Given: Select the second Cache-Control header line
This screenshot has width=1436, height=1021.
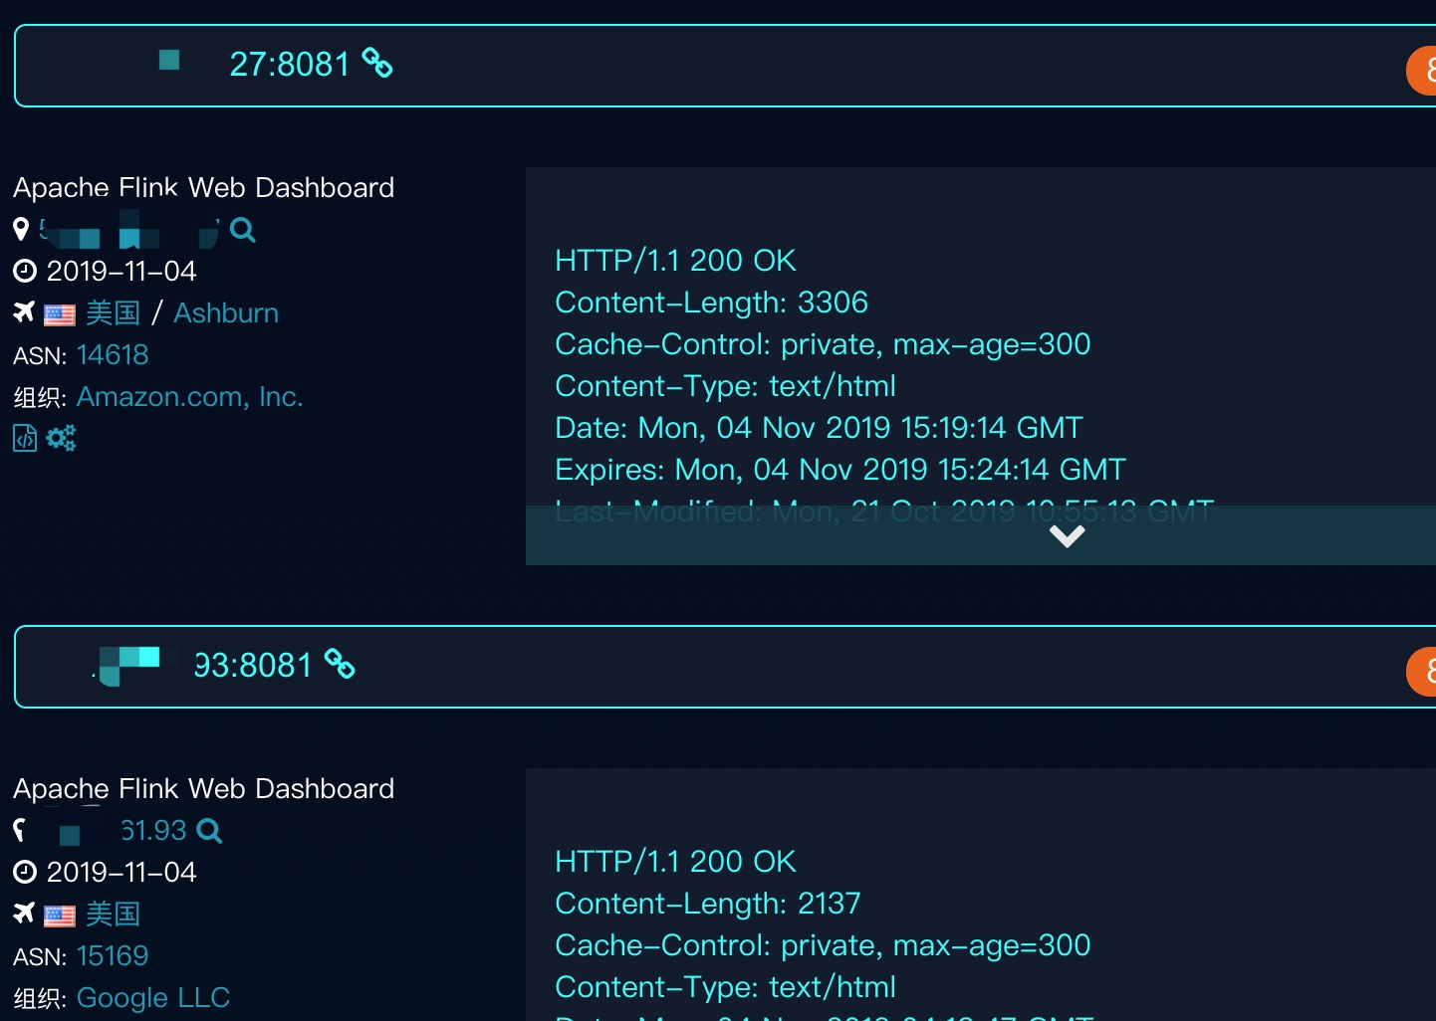Looking at the screenshot, I should (x=823, y=944).
